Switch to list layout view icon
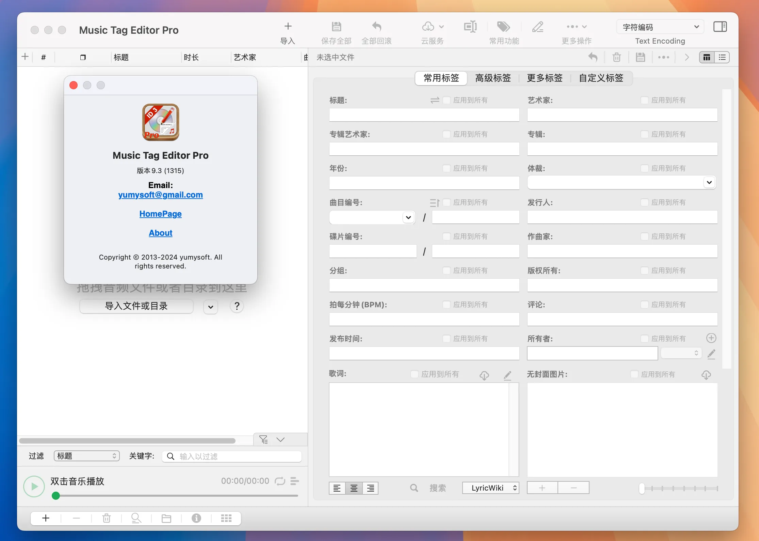This screenshot has height=541, width=759. (722, 57)
